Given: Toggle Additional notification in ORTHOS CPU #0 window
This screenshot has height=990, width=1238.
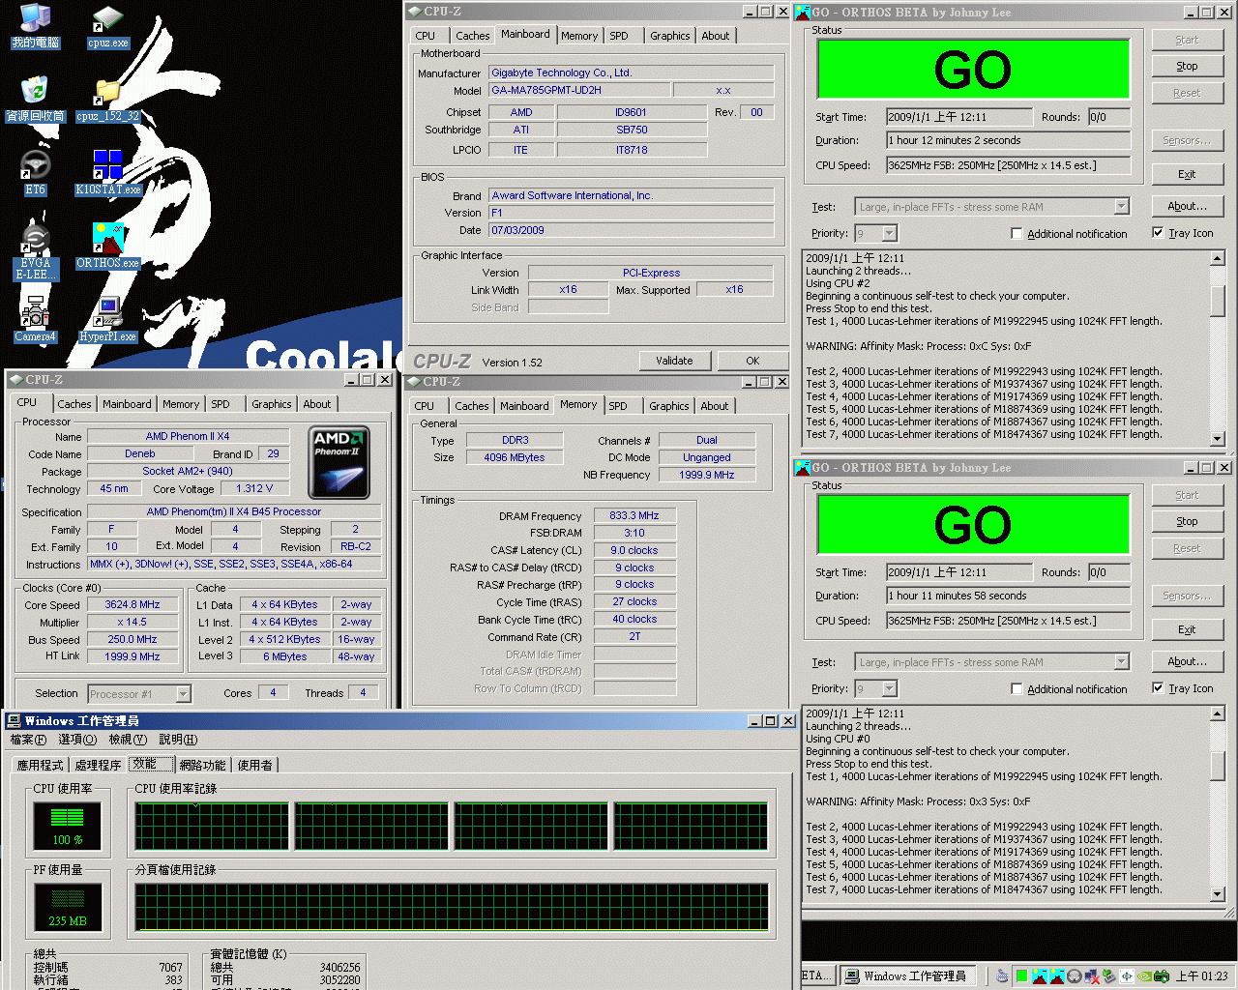Looking at the screenshot, I should 1017,688.
